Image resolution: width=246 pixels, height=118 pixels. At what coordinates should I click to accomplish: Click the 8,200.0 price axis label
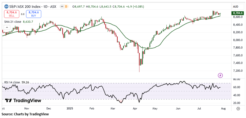coord(238,32)
